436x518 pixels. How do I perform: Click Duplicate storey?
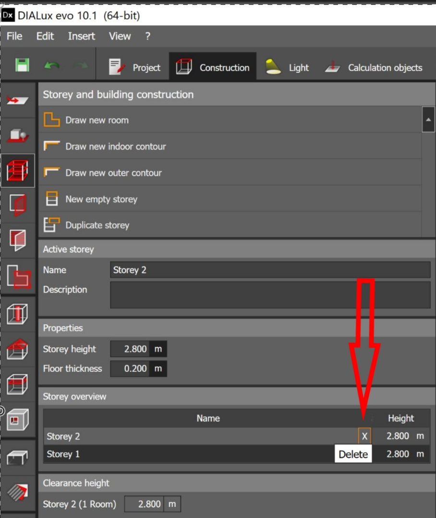click(x=230, y=225)
